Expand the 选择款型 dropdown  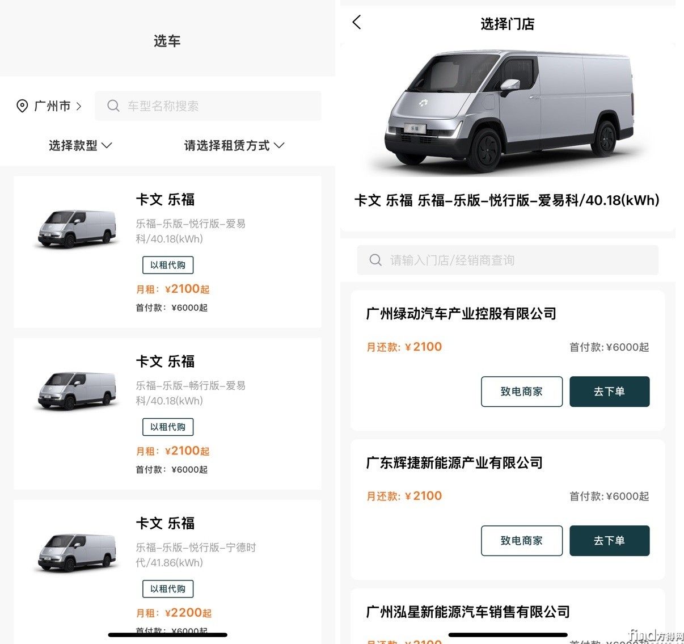click(80, 146)
